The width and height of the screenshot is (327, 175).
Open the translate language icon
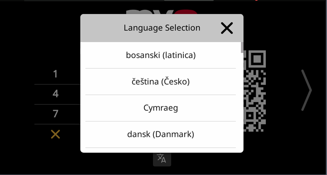coord(162,159)
